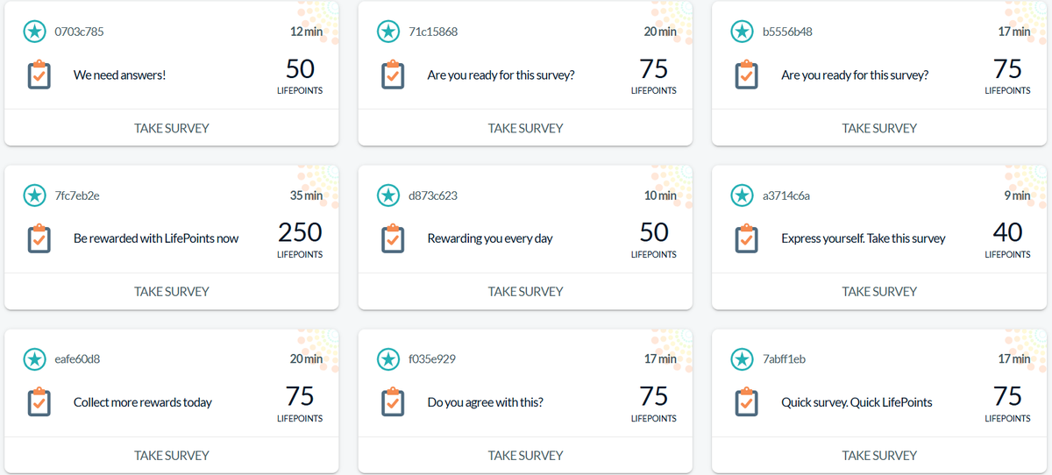The height and width of the screenshot is (475, 1052).
Task: Click survey ID 7abff1eb
Action: pos(785,359)
